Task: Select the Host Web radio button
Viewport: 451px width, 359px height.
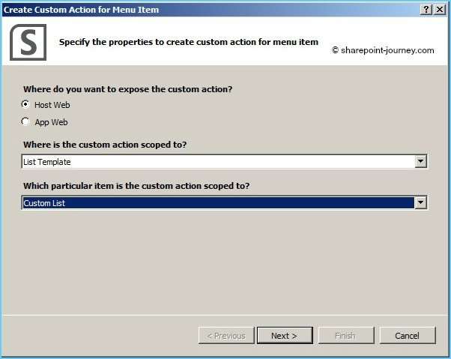Action: 25,104
